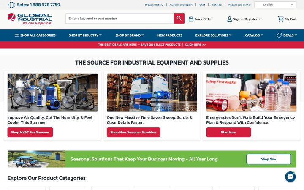
Task: Go to New Products
Action: (x=170, y=35)
